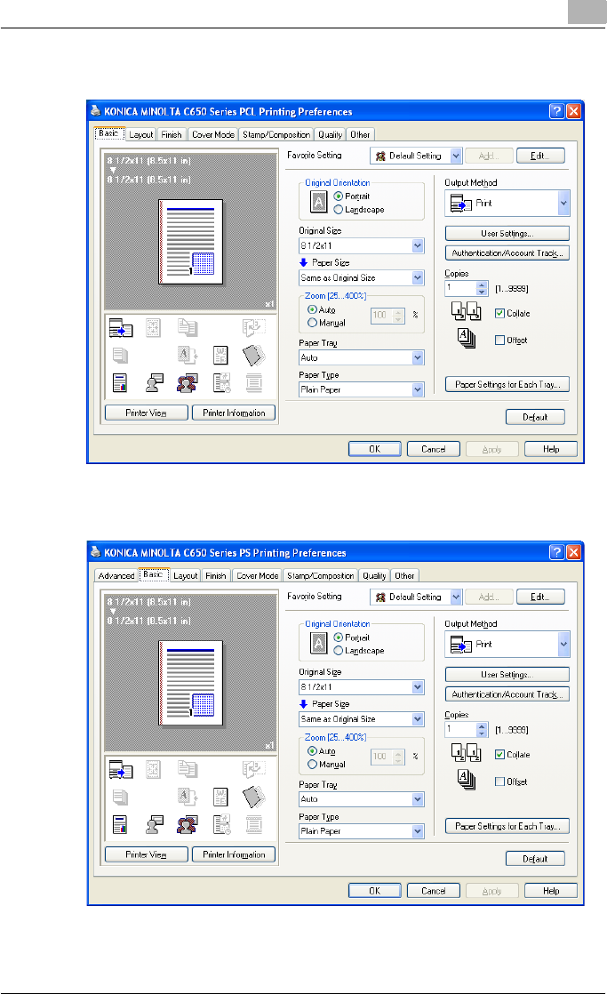Select Portrait orientation in PCL window
607x994 pixels.
(339, 196)
